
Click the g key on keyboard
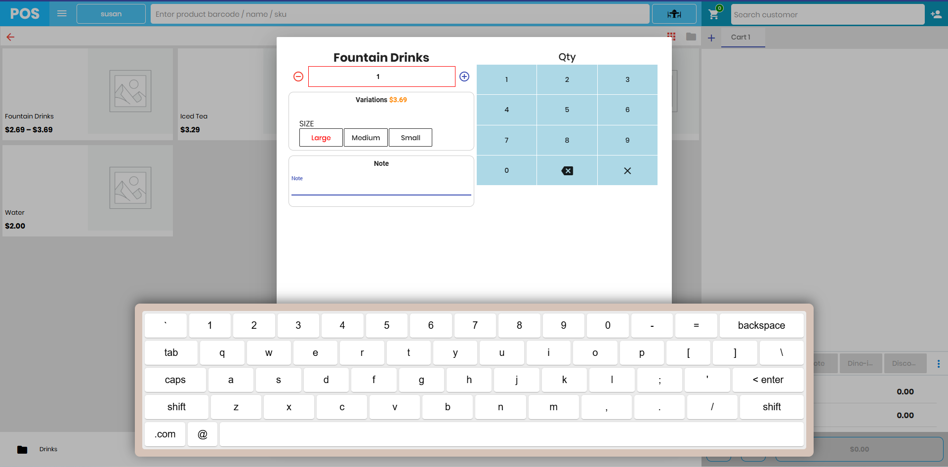[421, 380]
